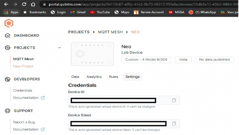Open the Apps bookmark shortcut
The width and height of the screenshot is (239, 135).
pyautogui.click(x=11, y=12)
